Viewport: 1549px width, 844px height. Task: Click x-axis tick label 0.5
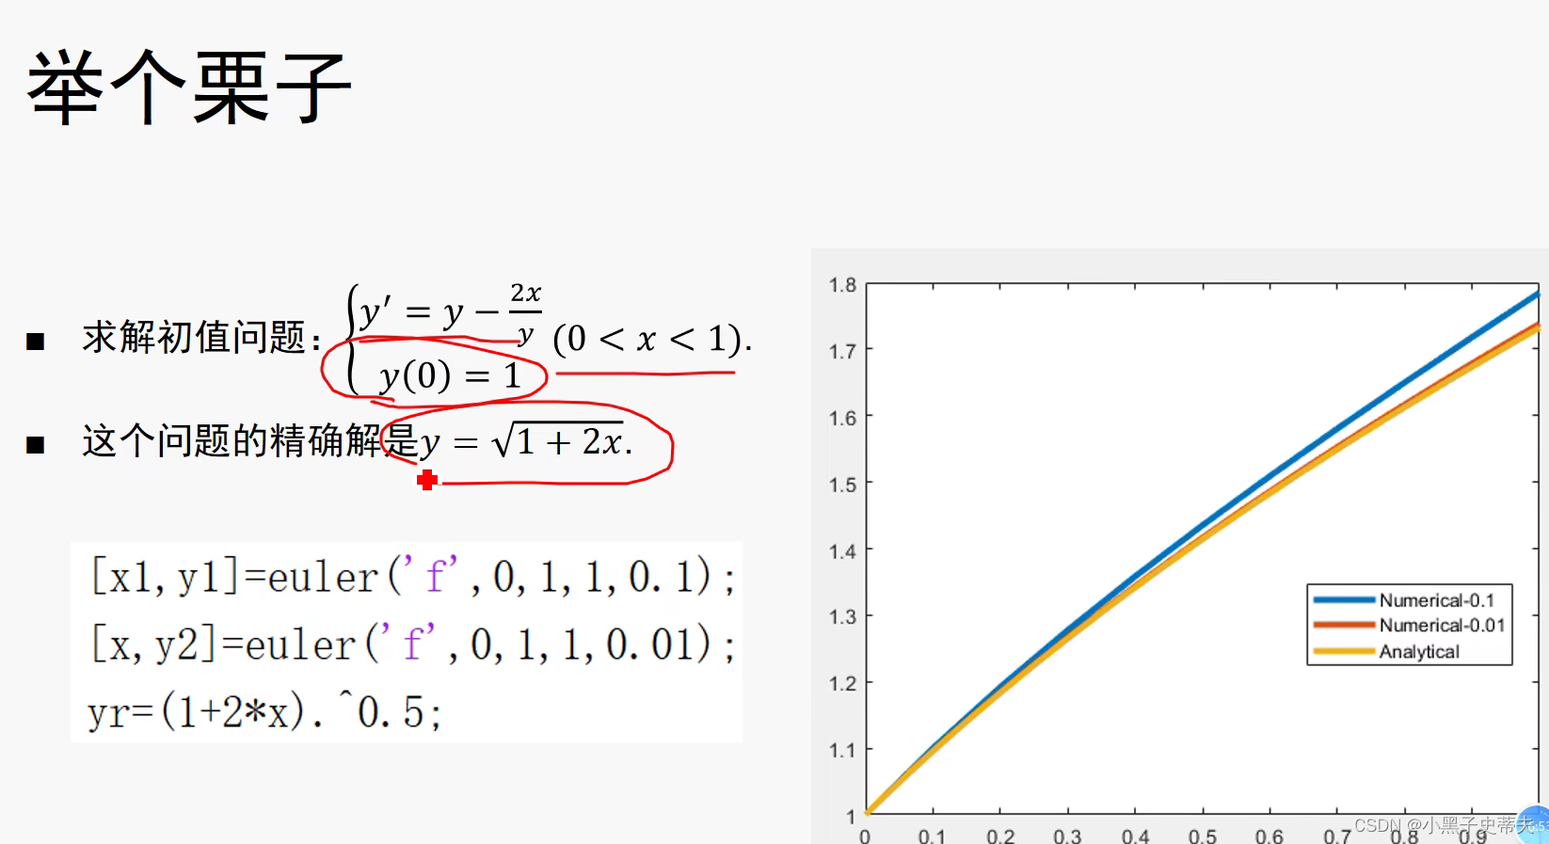coord(1202,836)
